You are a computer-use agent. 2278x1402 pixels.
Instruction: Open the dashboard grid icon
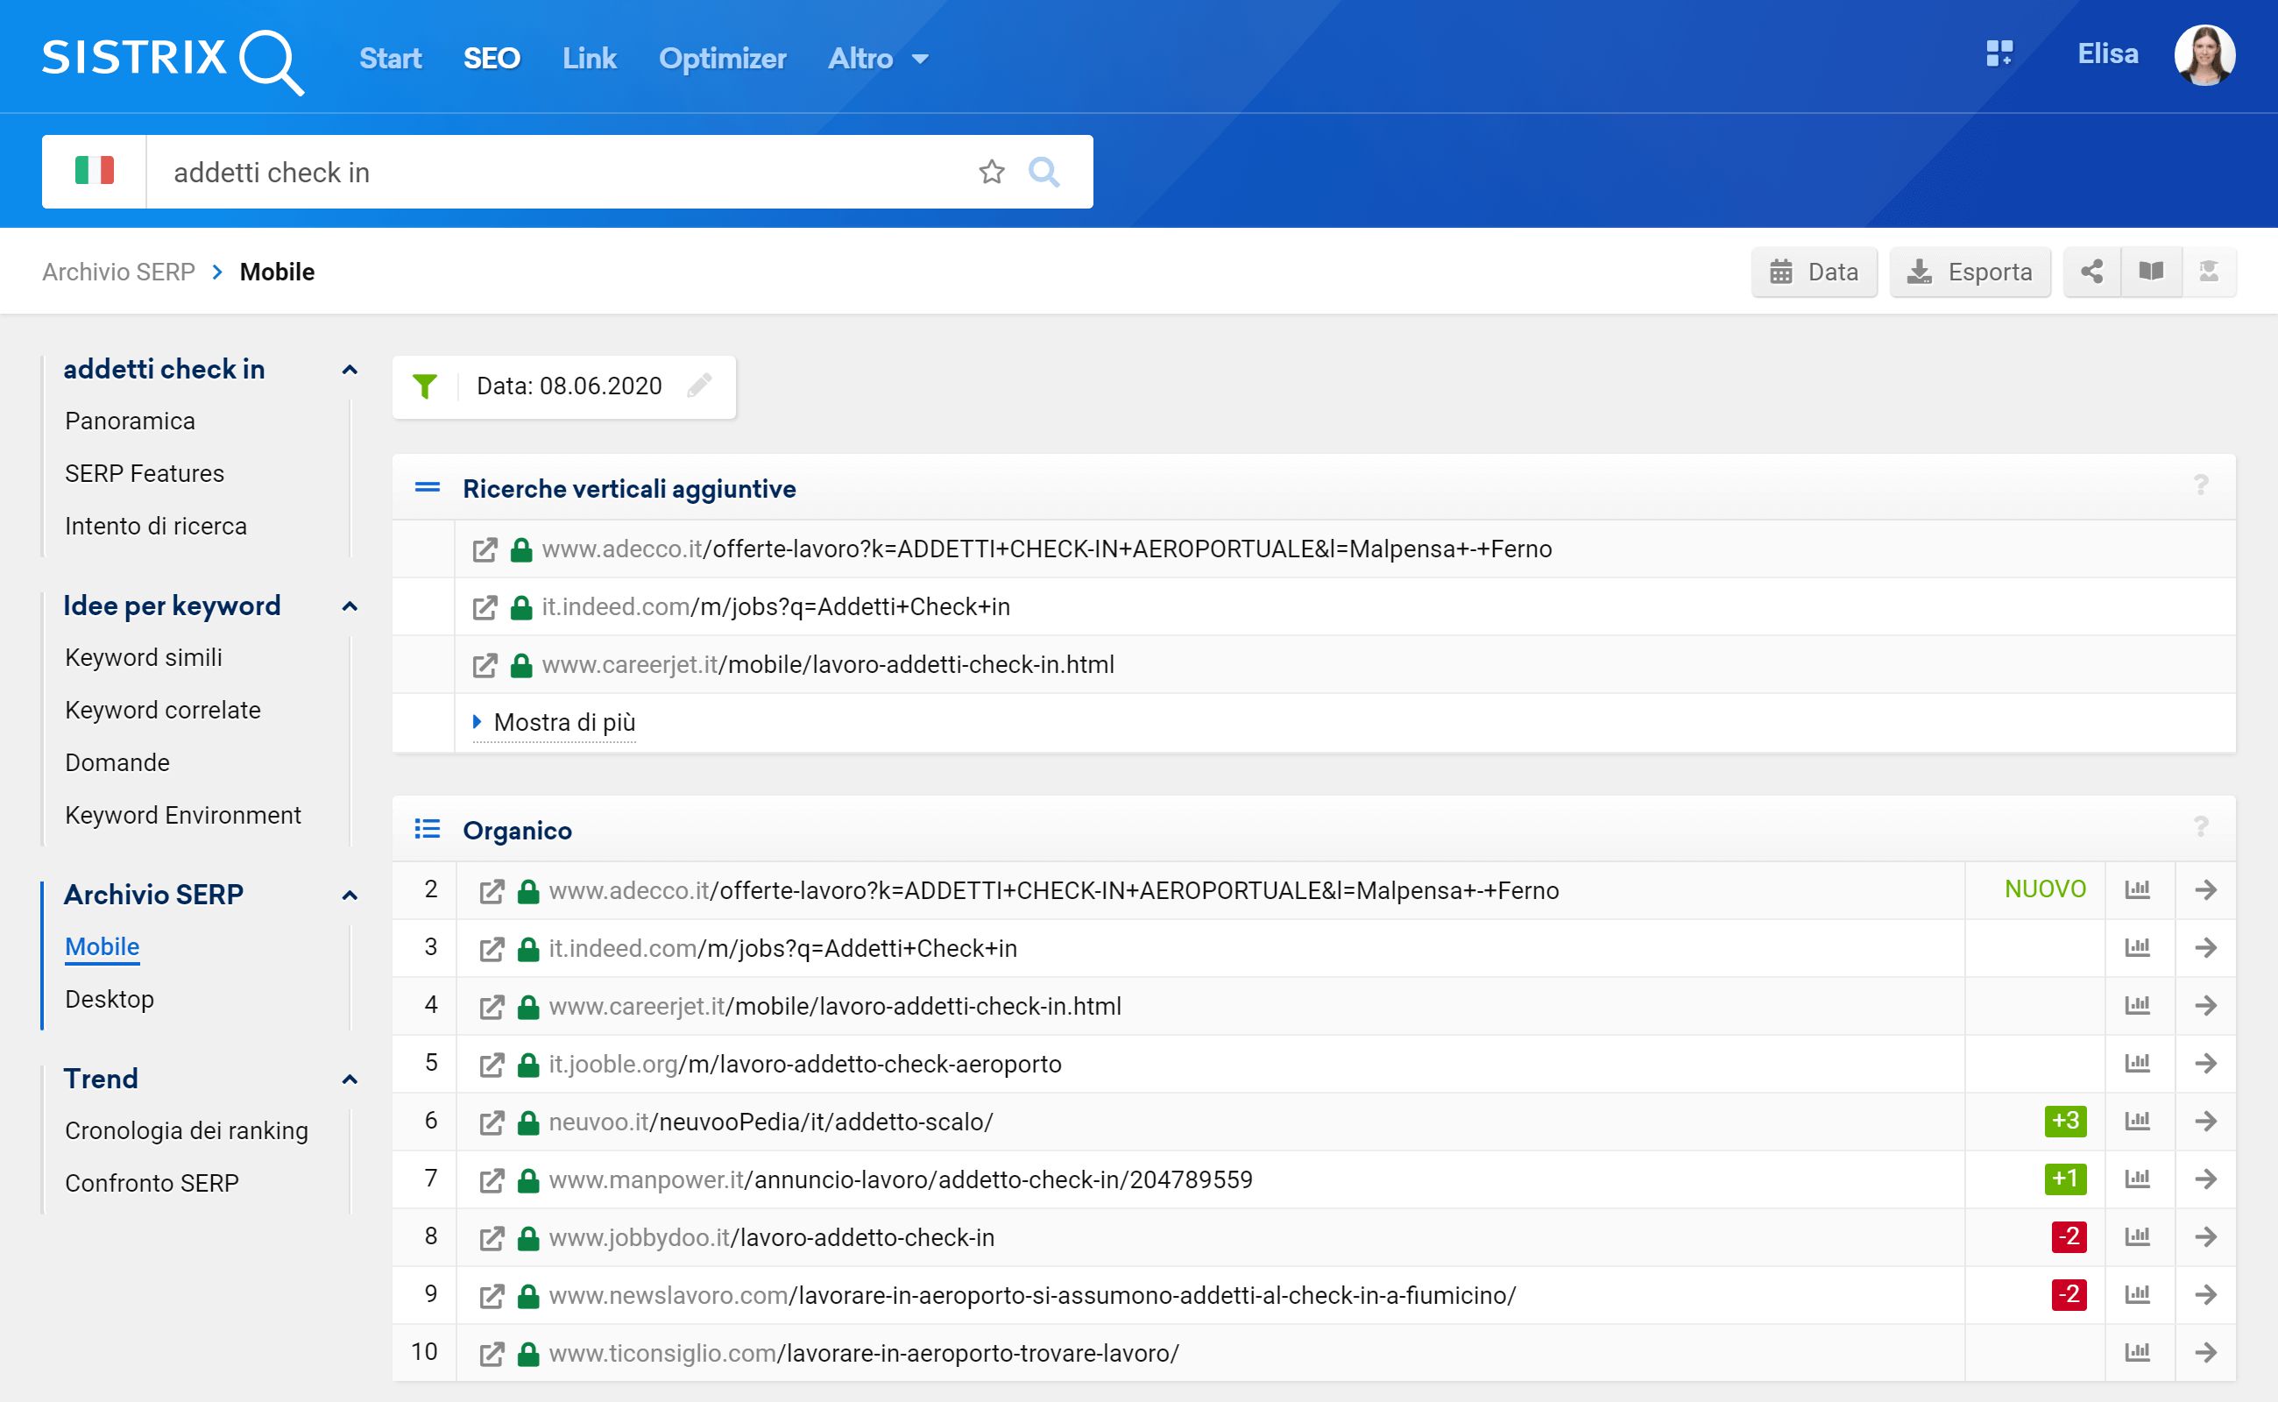(1999, 53)
